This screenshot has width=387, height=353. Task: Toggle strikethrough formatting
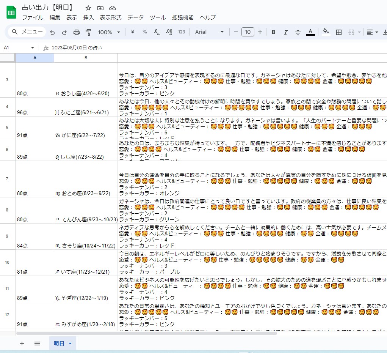pyautogui.click(x=298, y=32)
